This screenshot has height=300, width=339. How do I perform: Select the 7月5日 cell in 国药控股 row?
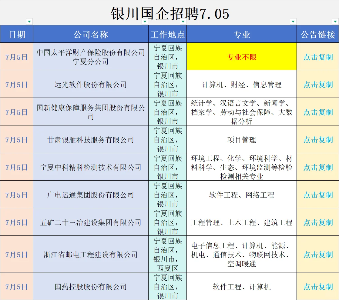(17, 286)
